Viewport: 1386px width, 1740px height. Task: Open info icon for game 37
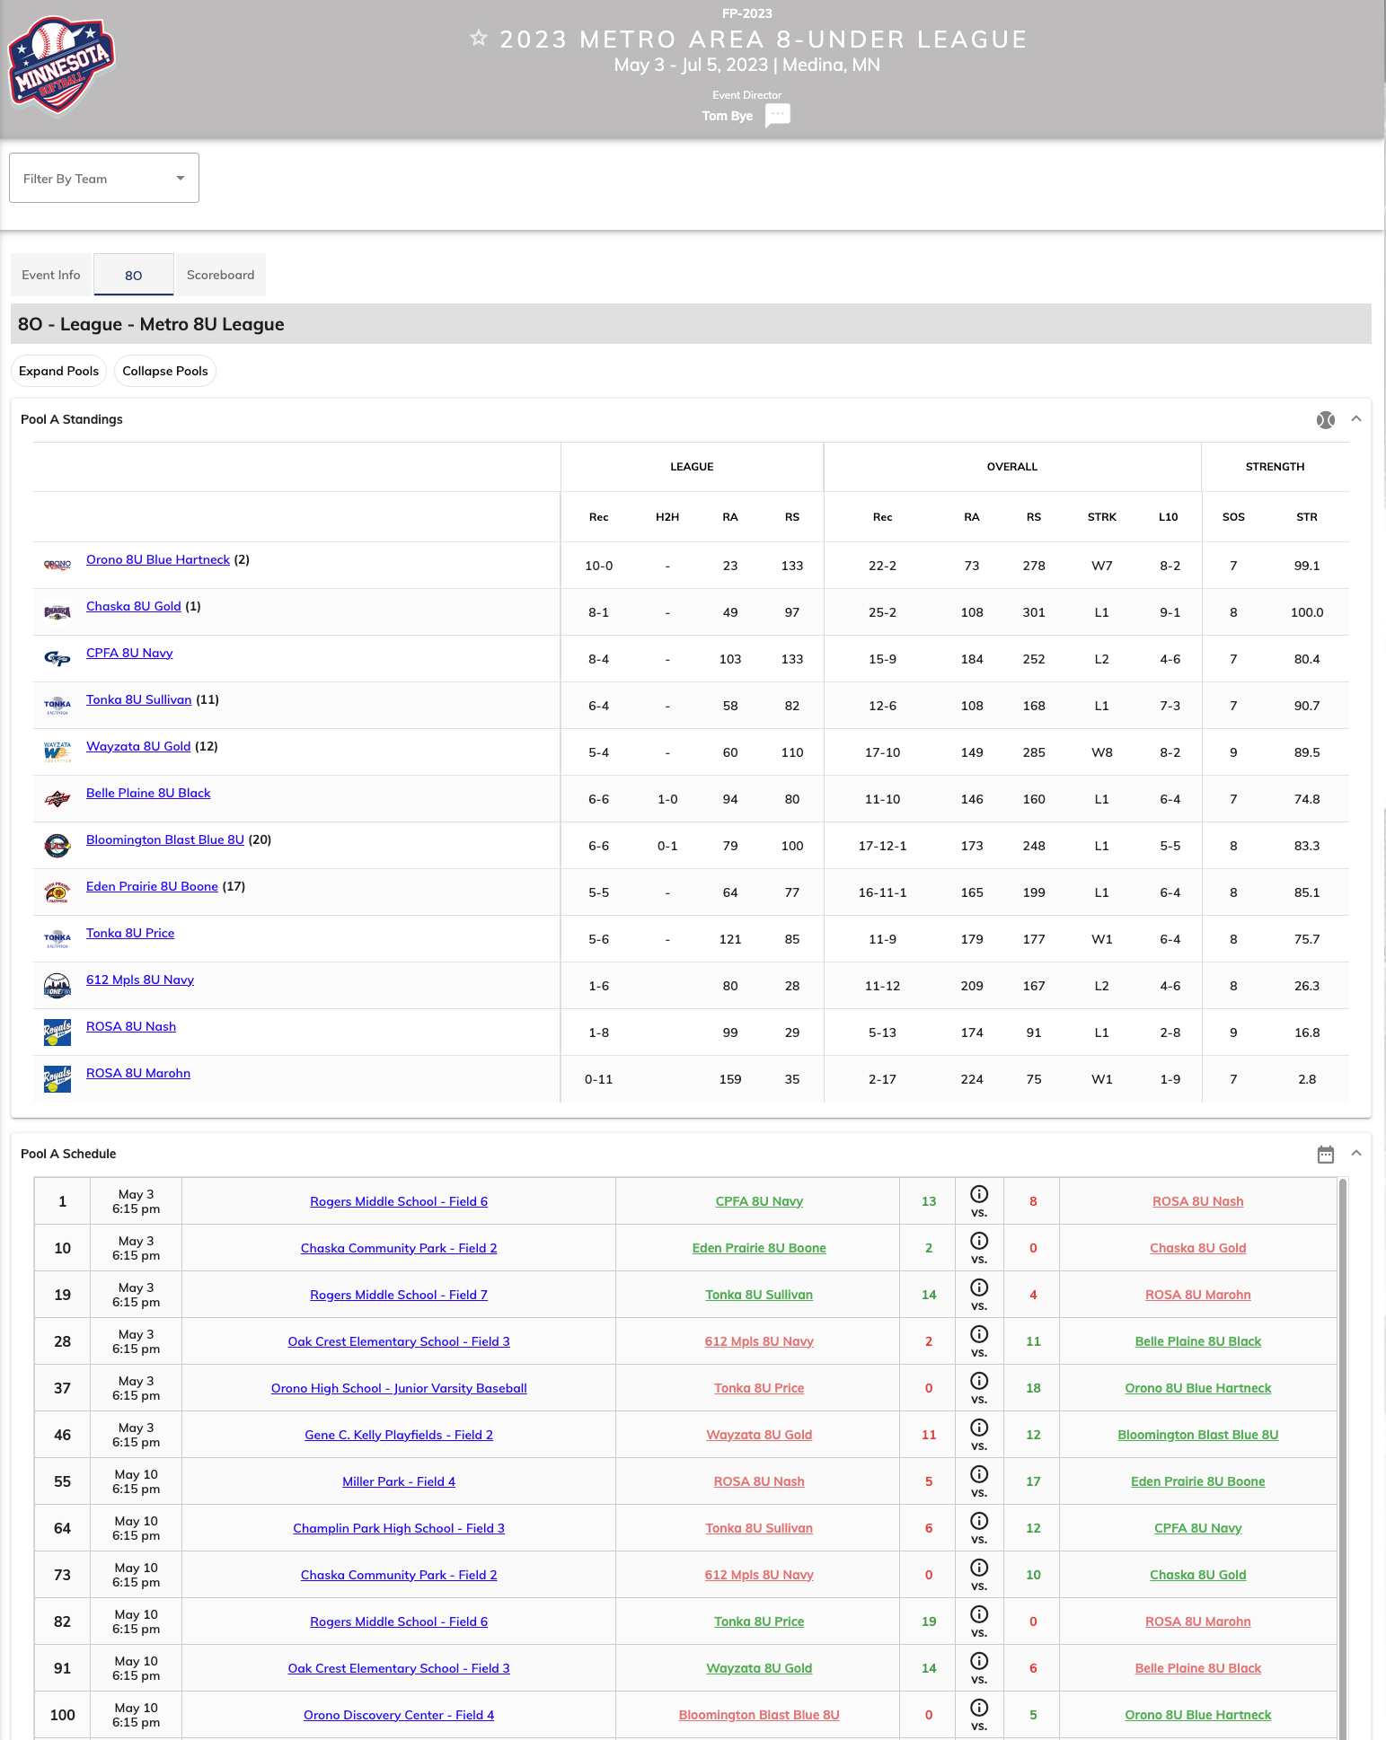tap(979, 1381)
